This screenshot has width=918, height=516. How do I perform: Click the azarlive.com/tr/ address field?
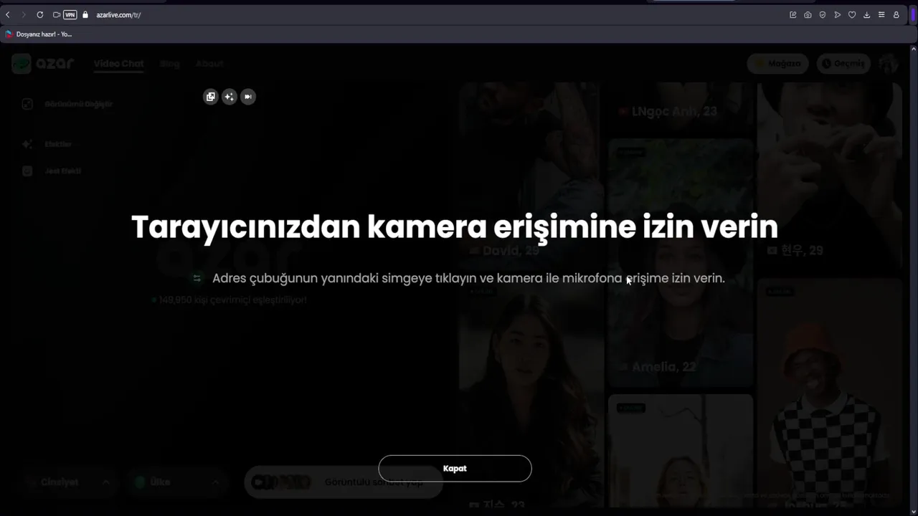point(118,15)
